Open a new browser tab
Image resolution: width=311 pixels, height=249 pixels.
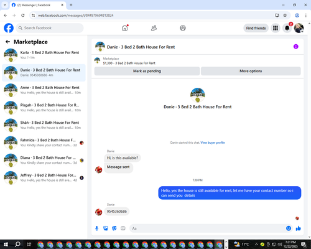click(x=71, y=5)
